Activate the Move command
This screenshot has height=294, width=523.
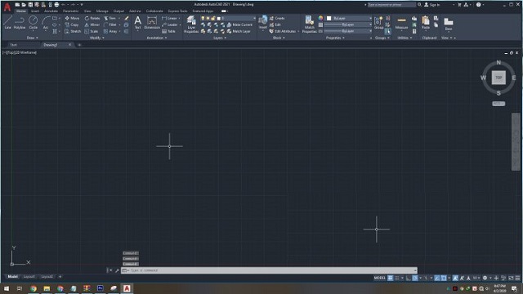72,18
